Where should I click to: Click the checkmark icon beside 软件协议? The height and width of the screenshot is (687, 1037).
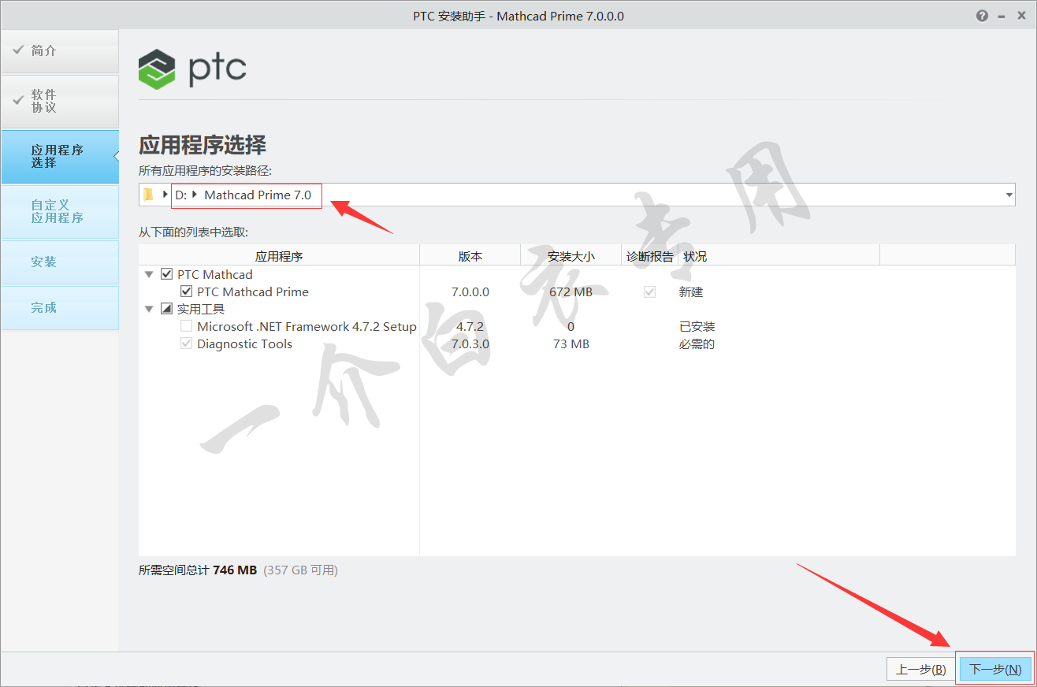click(18, 101)
